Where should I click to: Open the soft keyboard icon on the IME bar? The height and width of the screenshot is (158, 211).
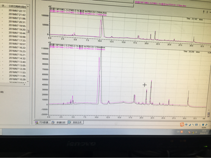(x=196, y=125)
